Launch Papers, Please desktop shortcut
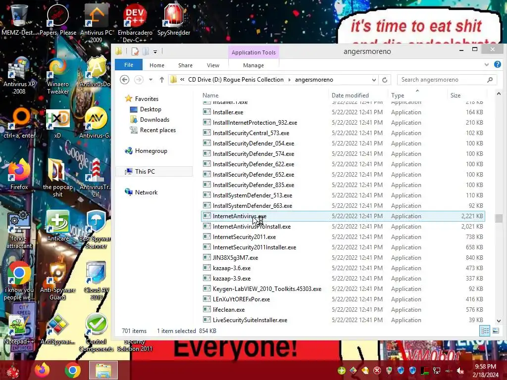This screenshot has width=507, height=380. pyautogui.click(x=58, y=19)
